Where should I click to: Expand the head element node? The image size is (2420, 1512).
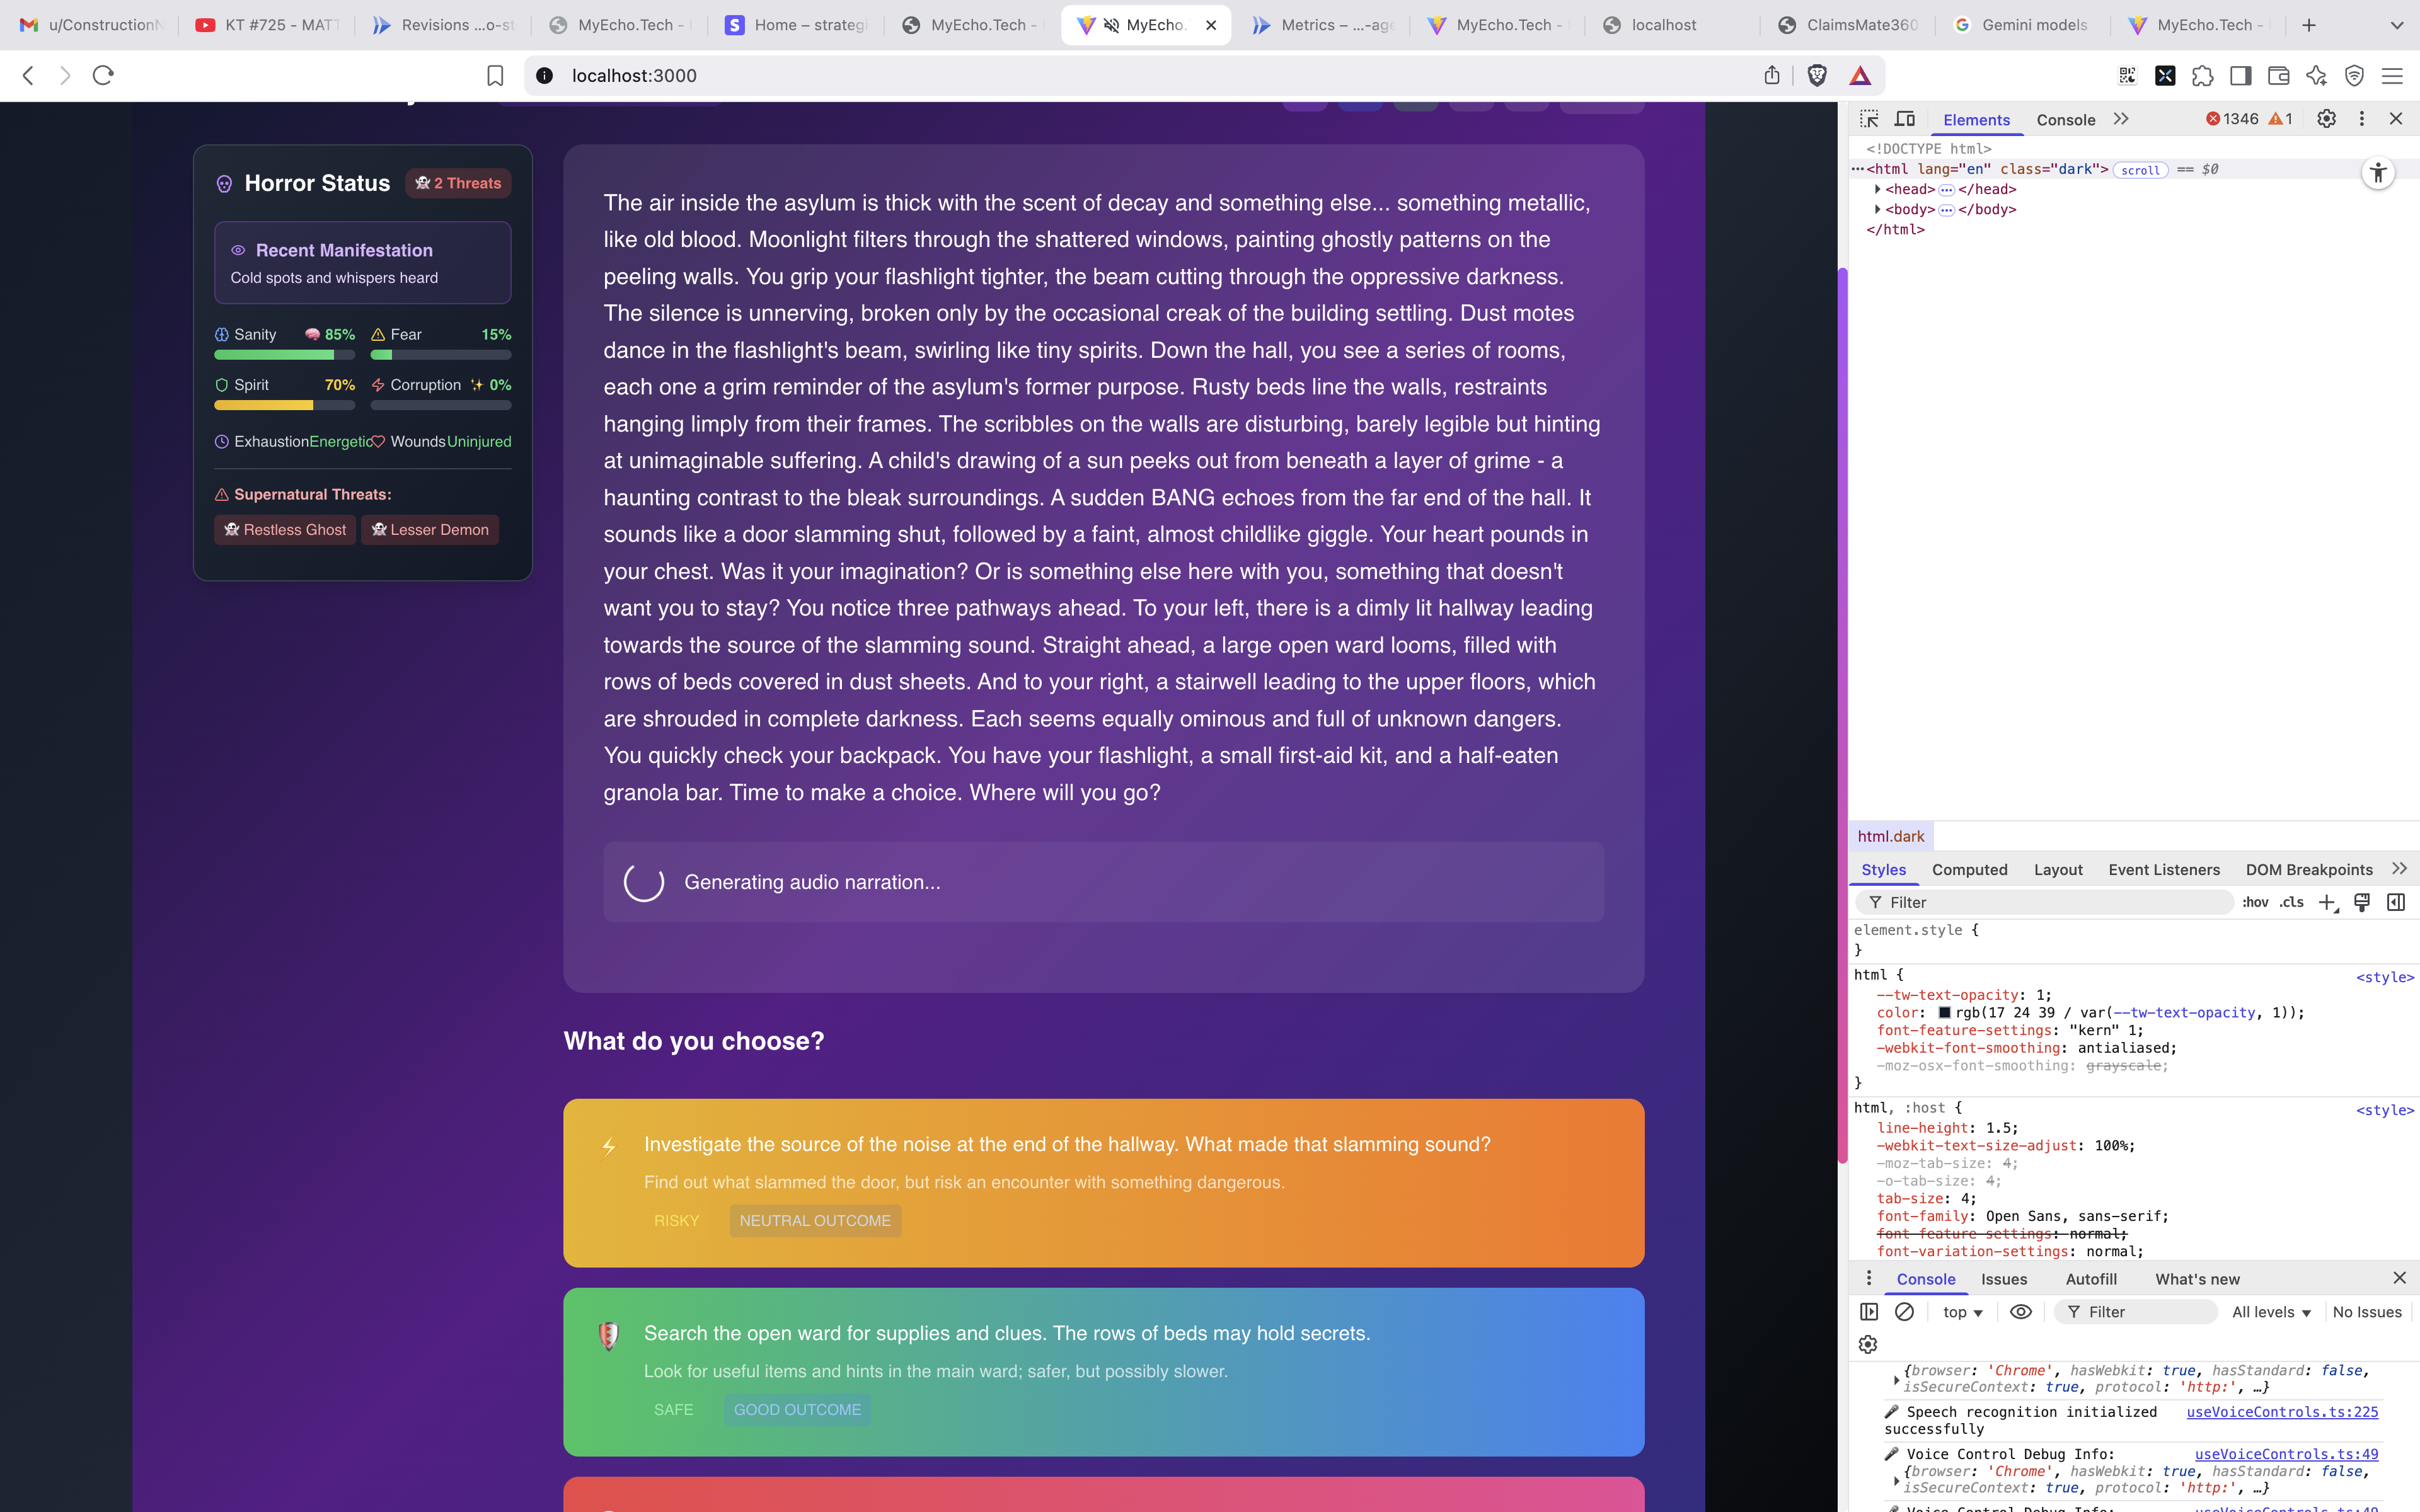[x=1877, y=190]
